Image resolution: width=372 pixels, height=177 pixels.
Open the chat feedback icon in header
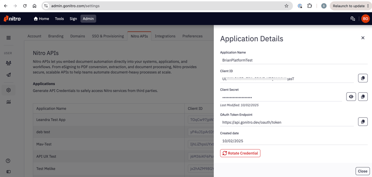[x=353, y=19]
